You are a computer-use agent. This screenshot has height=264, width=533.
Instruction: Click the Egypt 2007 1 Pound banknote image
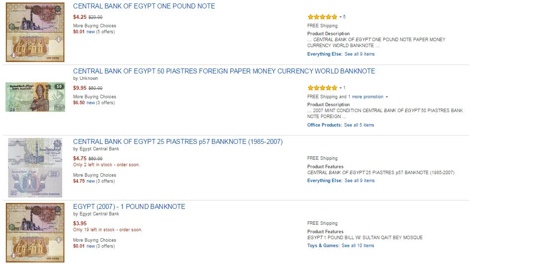(x=35, y=232)
